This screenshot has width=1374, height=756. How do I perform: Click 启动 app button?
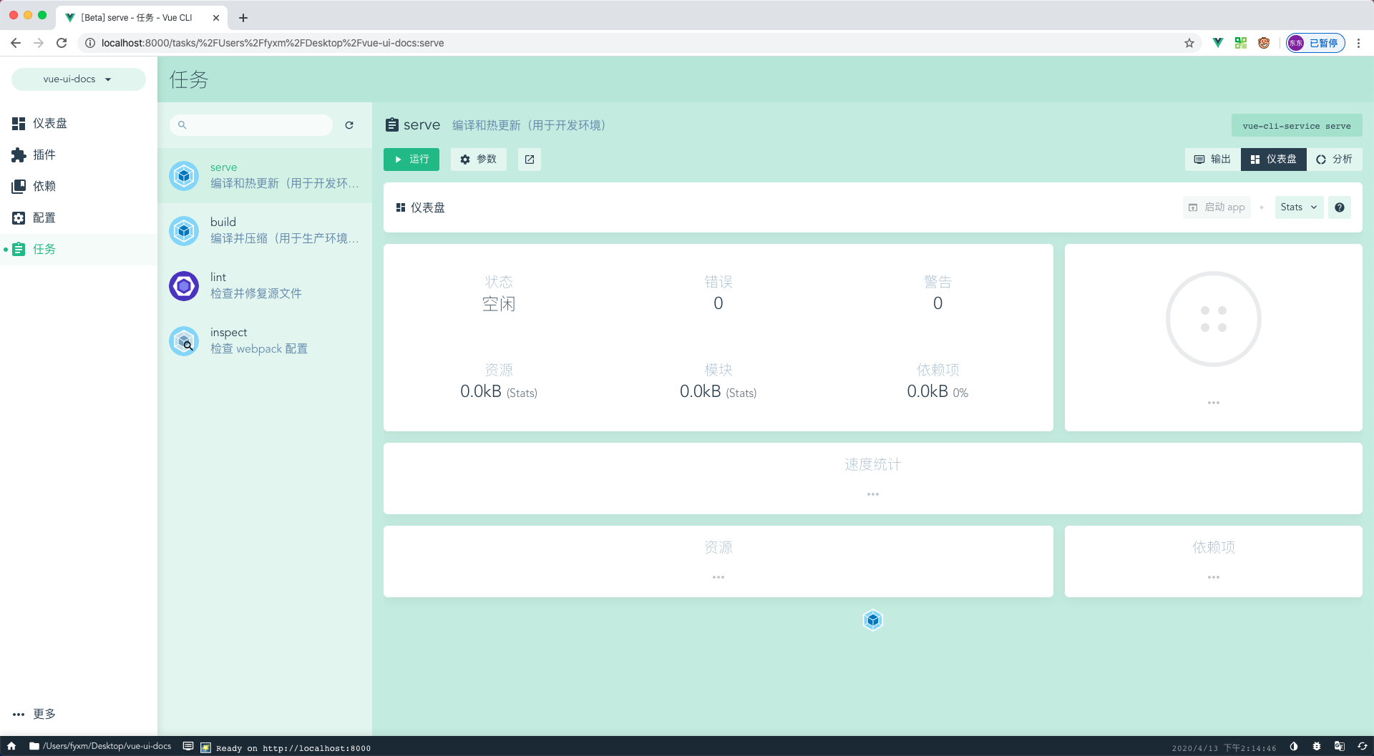(x=1217, y=207)
